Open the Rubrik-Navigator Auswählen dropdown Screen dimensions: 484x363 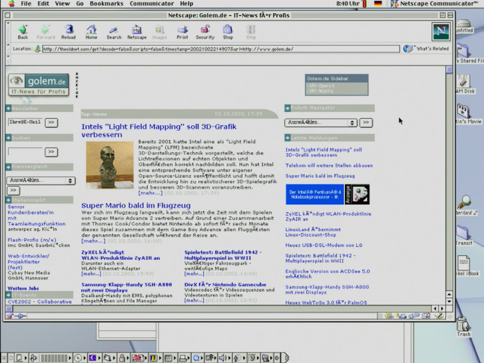click(x=321, y=122)
